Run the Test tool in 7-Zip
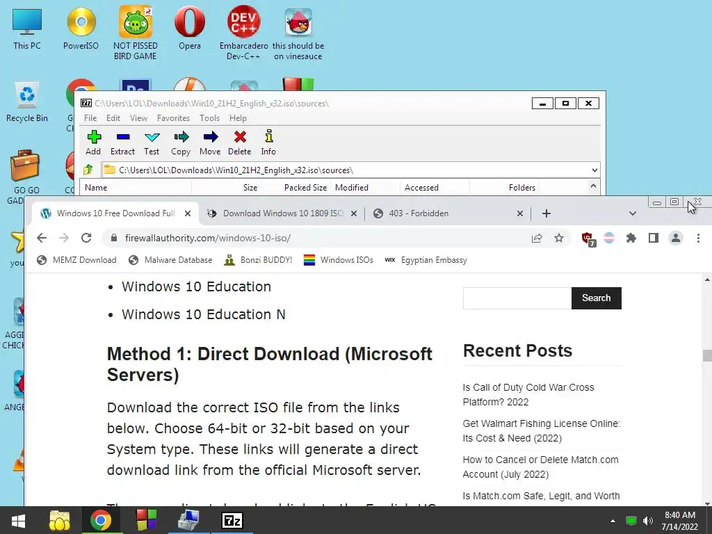The image size is (712, 534). pyautogui.click(x=152, y=143)
